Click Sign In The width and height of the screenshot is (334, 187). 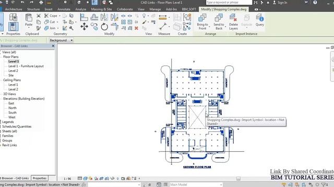(x=282, y=3)
